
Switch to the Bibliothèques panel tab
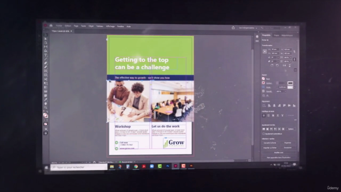coord(287,35)
